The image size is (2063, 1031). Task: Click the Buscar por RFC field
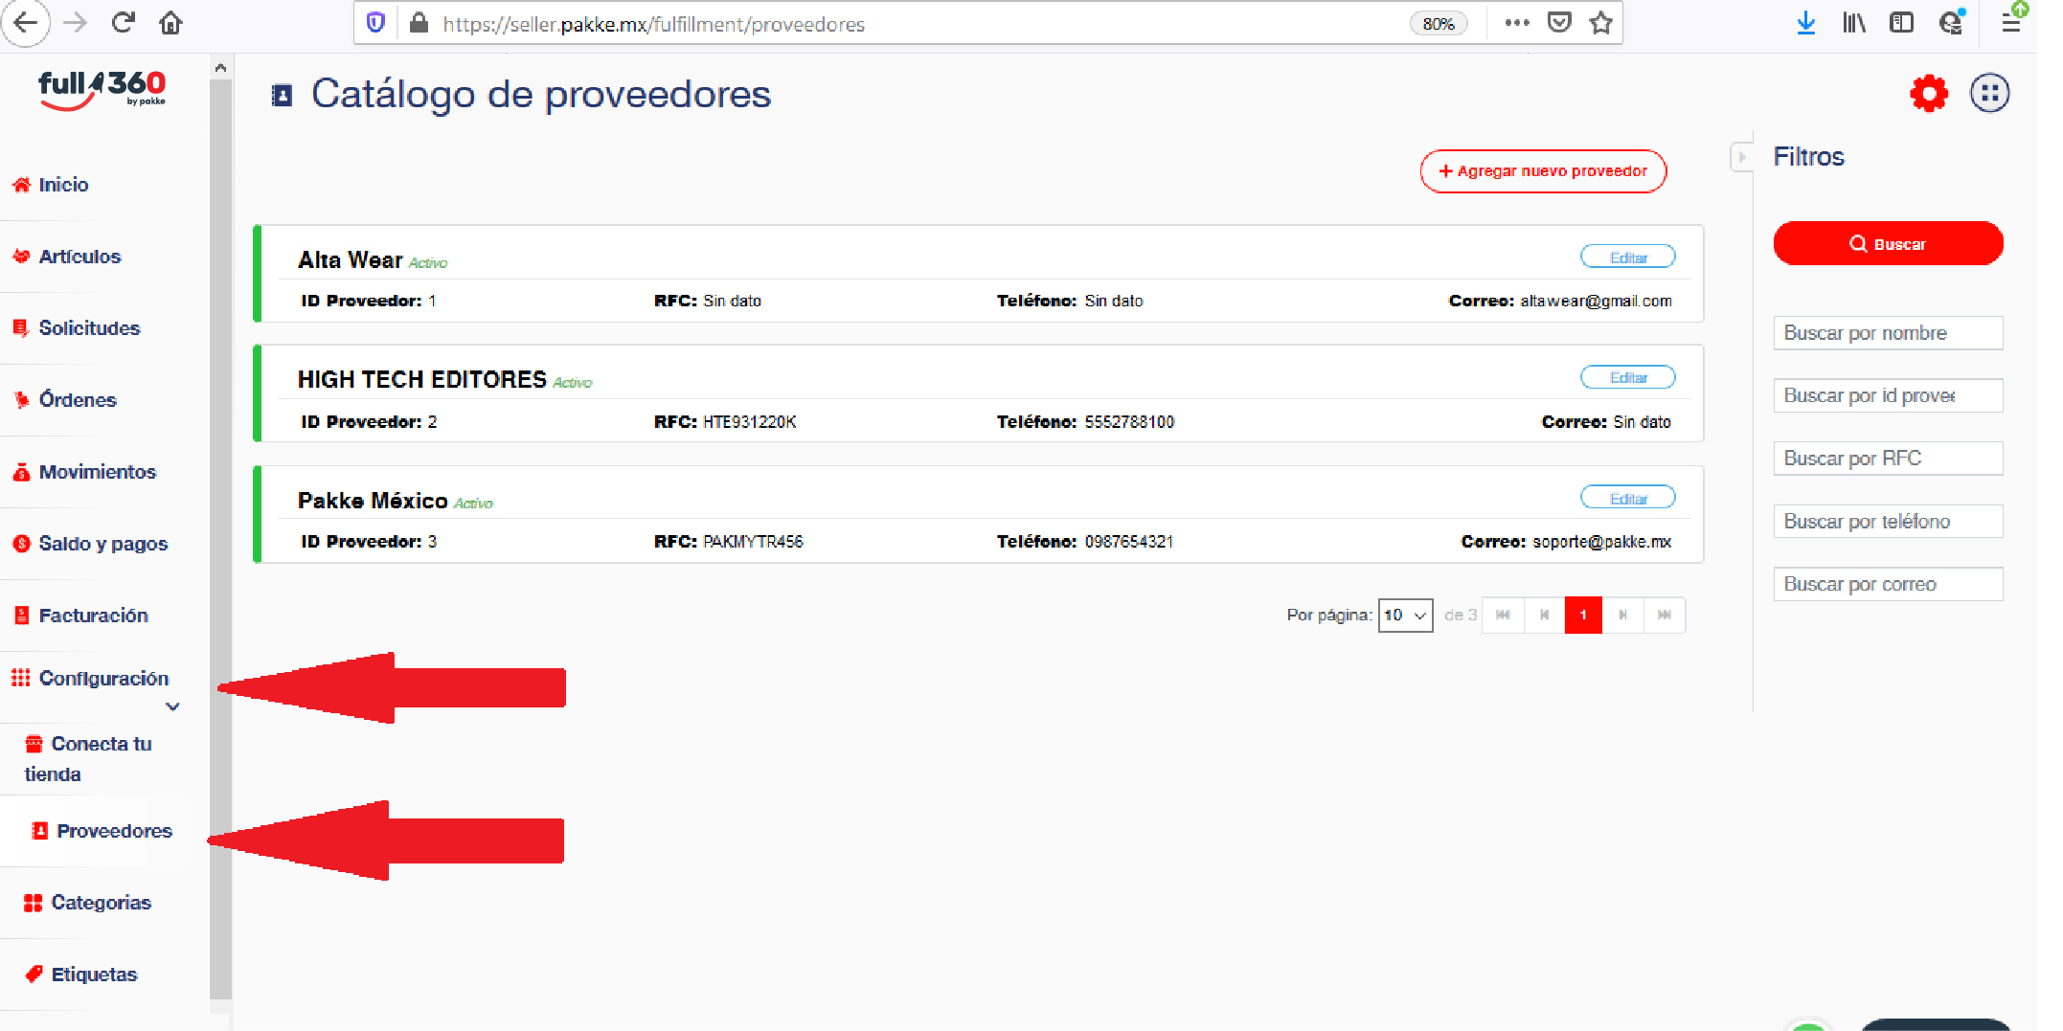tap(1887, 459)
